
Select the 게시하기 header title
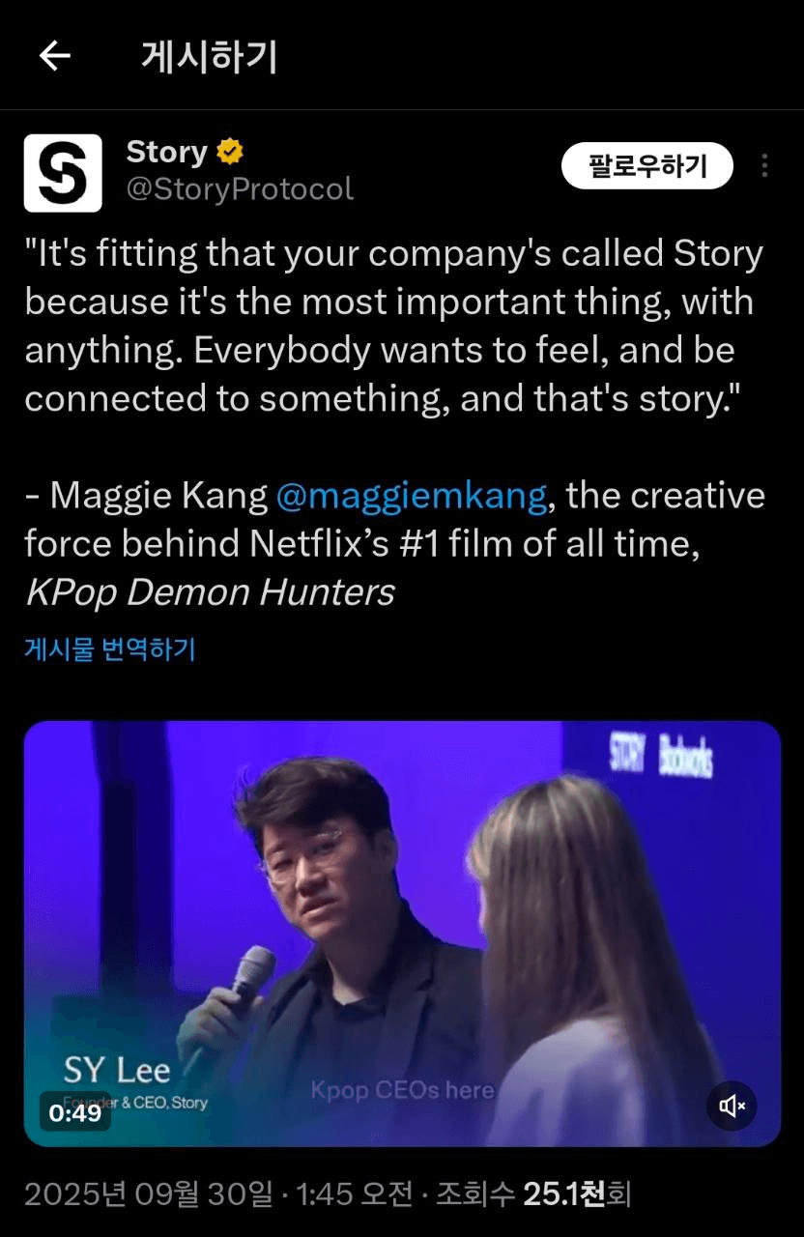[210, 57]
